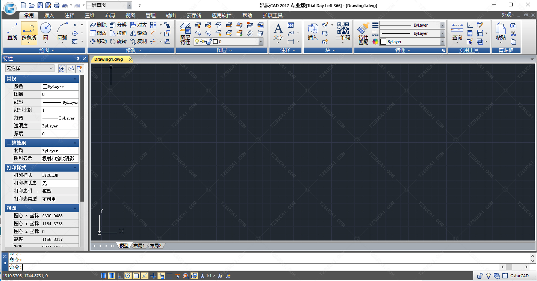Switch to the 视图 ribbon tab

130,15
